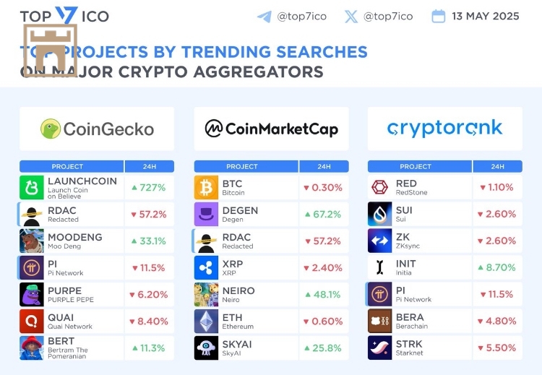Click the X logo icon in header
542x375 pixels.
coord(351,16)
